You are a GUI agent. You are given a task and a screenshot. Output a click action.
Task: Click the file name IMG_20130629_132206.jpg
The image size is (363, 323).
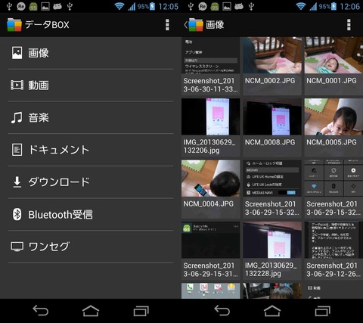pyautogui.click(x=209, y=146)
